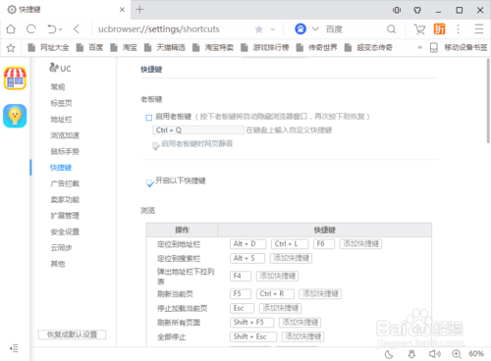Select 其他 settings section
This screenshot has height=361, width=491.
tap(58, 264)
